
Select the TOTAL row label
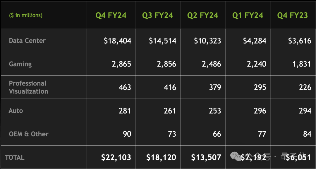tap(15, 157)
